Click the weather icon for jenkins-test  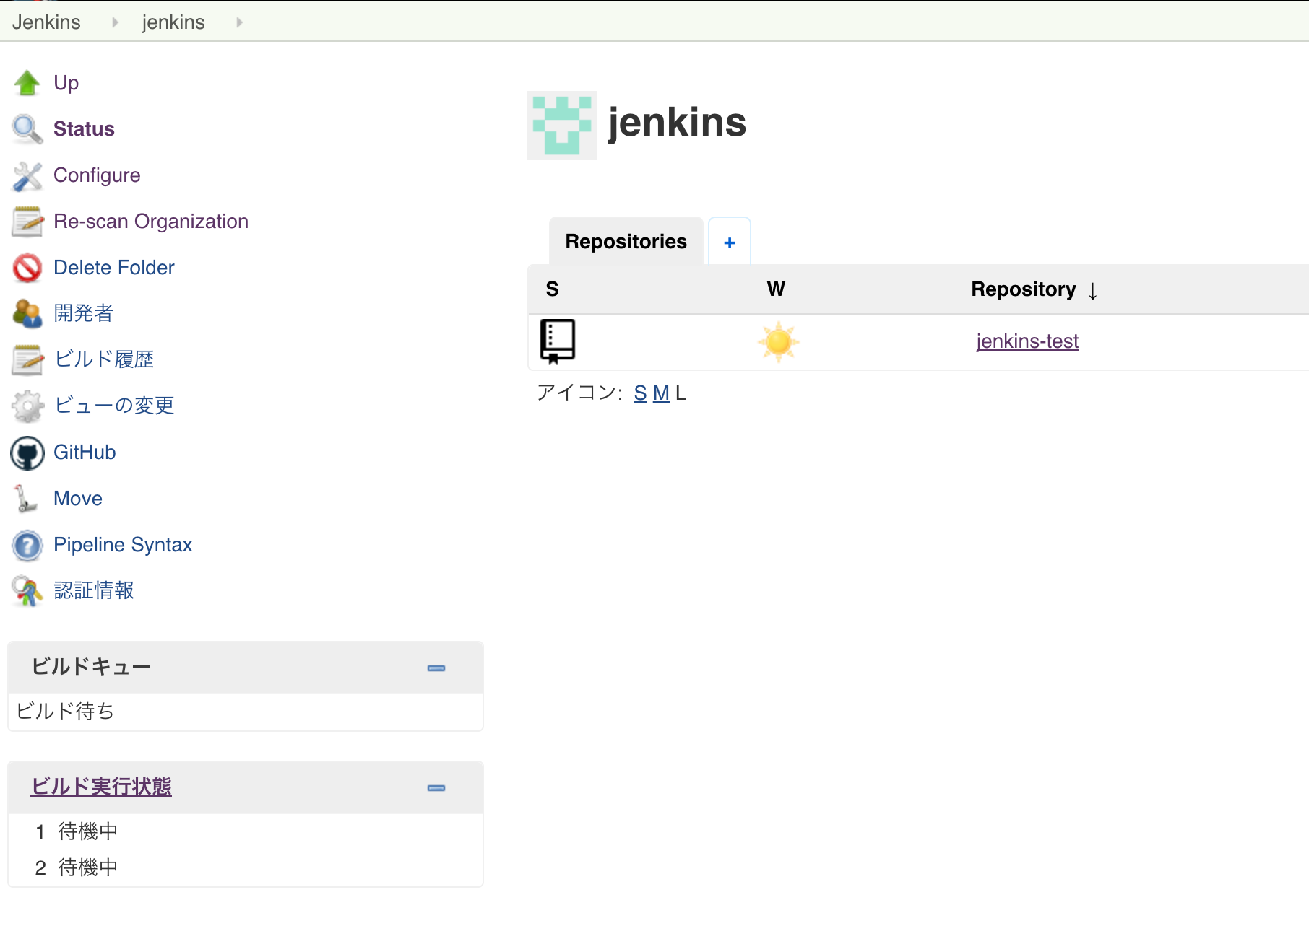click(x=777, y=341)
